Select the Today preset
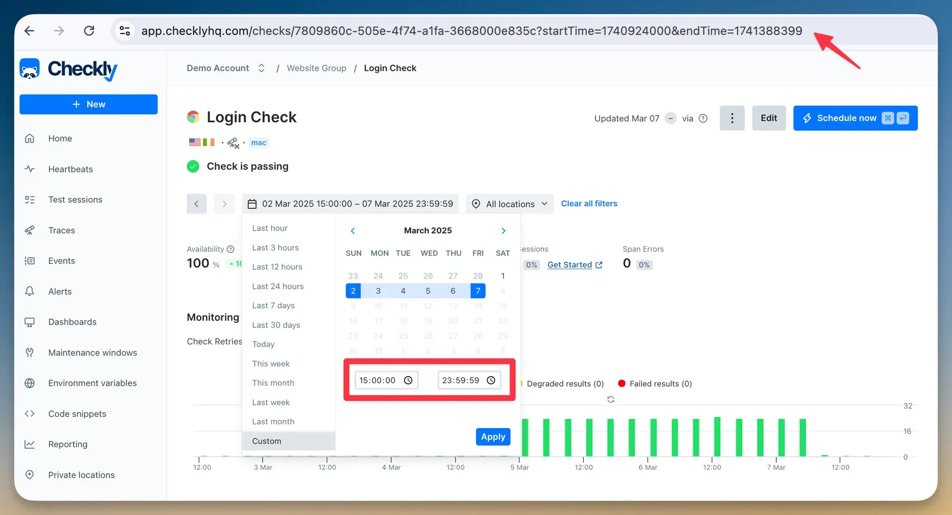 289,344
